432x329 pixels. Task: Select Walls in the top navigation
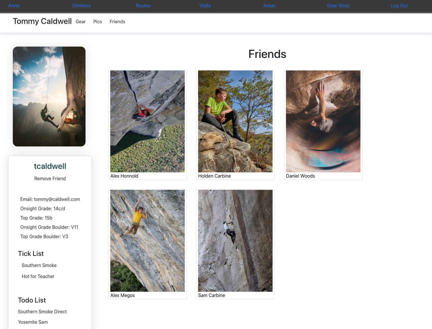click(x=205, y=6)
